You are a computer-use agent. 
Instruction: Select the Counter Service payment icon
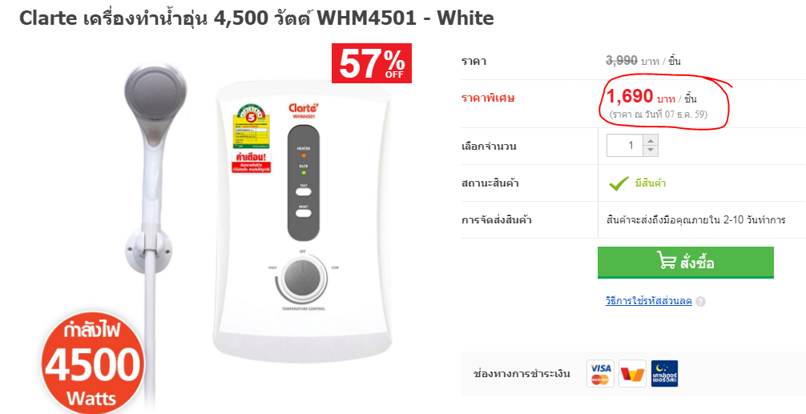664,373
